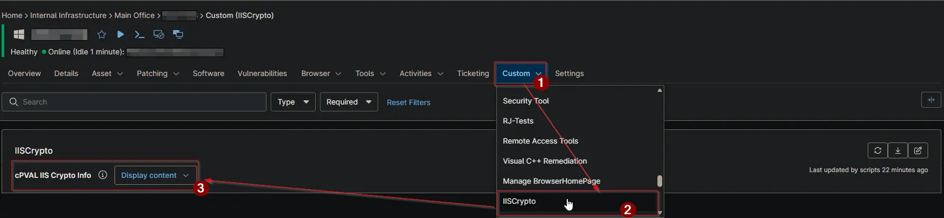Click the play run-script icon
944x218 pixels.
click(x=120, y=34)
